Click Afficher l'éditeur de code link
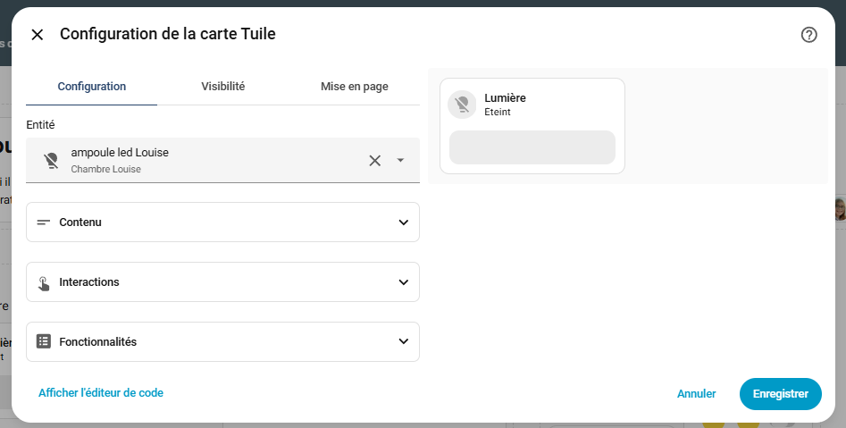Image resolution: width=846 pixels, height=428 pixels. point(101,392)
